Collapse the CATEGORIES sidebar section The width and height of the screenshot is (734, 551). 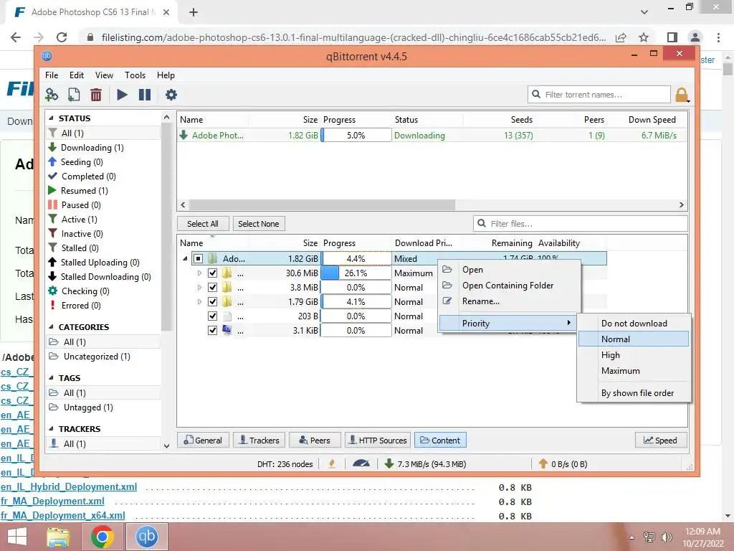coord(51,327)
